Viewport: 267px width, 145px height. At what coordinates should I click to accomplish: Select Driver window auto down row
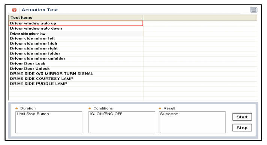click(76, 28)
